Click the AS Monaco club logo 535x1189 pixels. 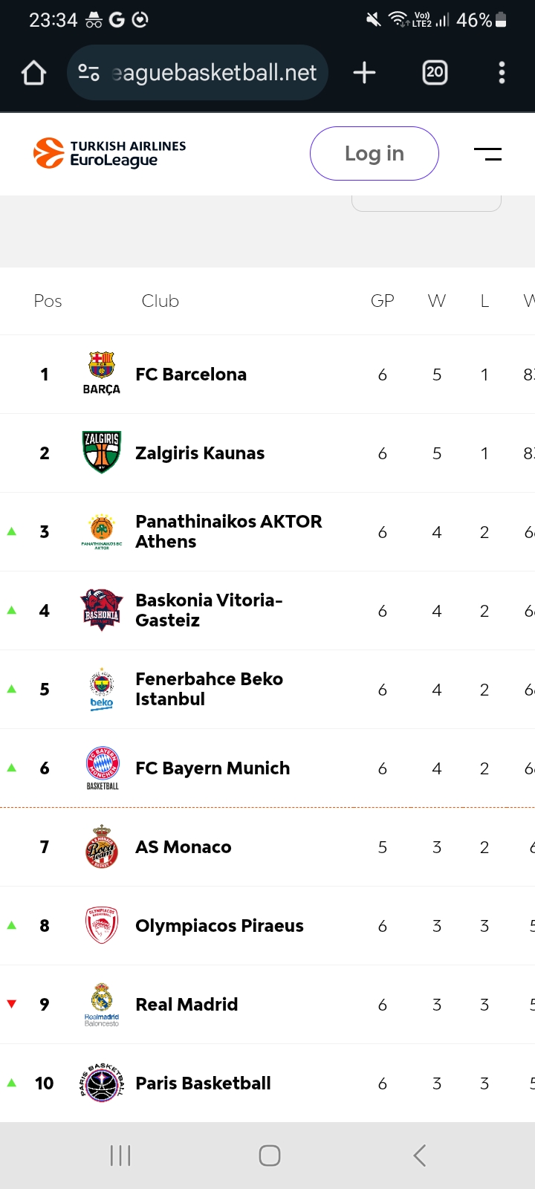tap(102, 846)
